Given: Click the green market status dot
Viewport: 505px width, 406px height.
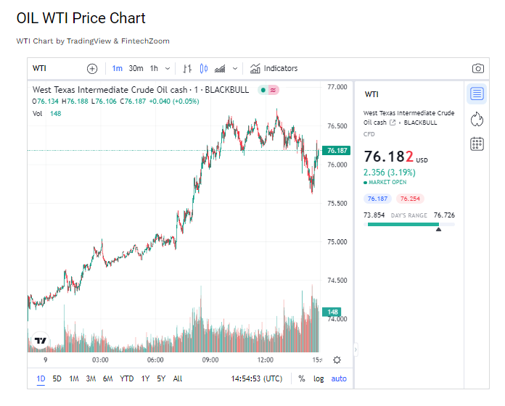Looking at the screenshot, I should (263, 90).
